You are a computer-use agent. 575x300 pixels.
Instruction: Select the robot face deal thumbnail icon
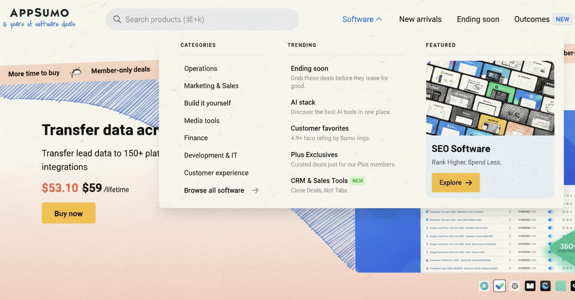[515, 286]
